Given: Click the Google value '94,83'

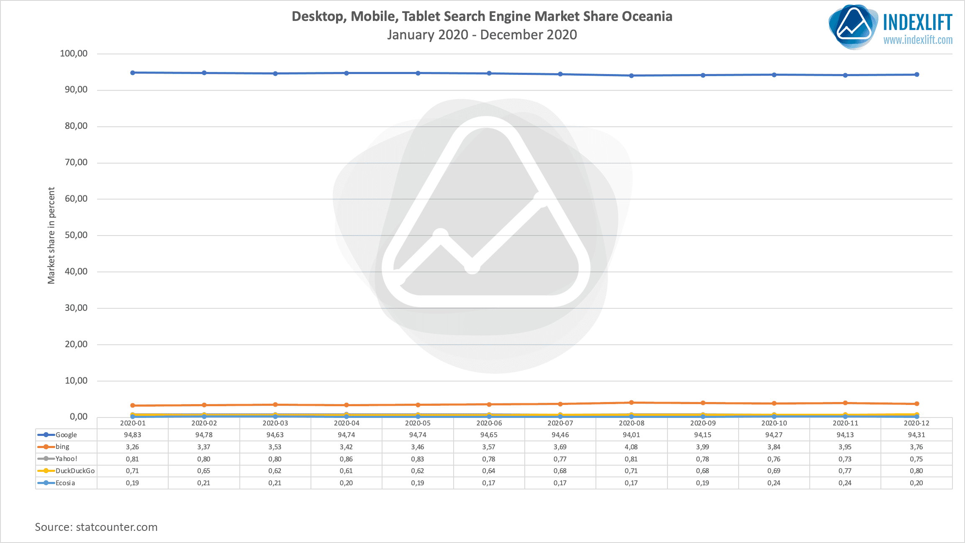Looking at the screenshot, I should (x=133, y=435).
